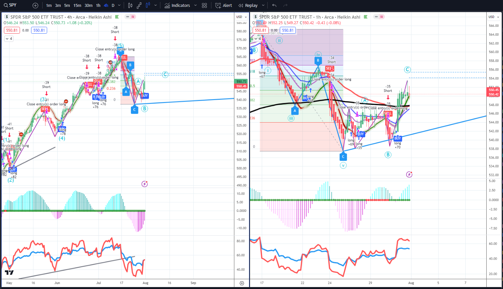The width and height of the screenshot is (503, 289).
Task: Start Bar Replay mode
Action: pyautogui.click(x=248, y=6)
